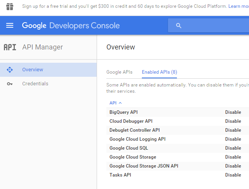Open the Google Cloud Logging API entry
Viewport: 249px width, 189px height.
click(x=138, y=139)
